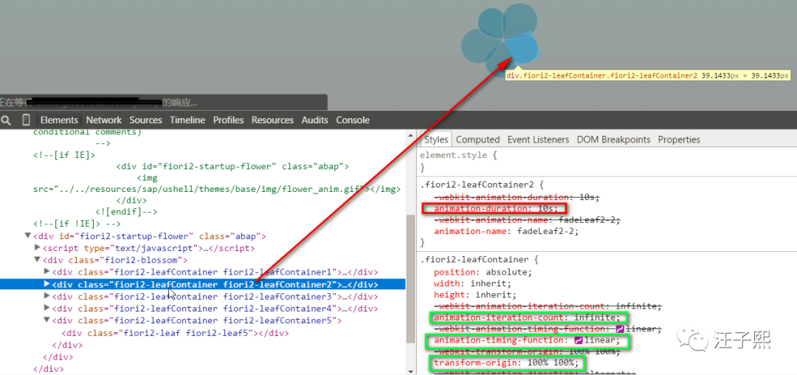Edit the width inherit declaration
This screenshot has height=375, width=797.
pos(473,283)
